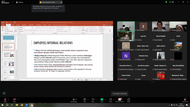Select anita cahyani's video tile

click(x=126, y=26)
